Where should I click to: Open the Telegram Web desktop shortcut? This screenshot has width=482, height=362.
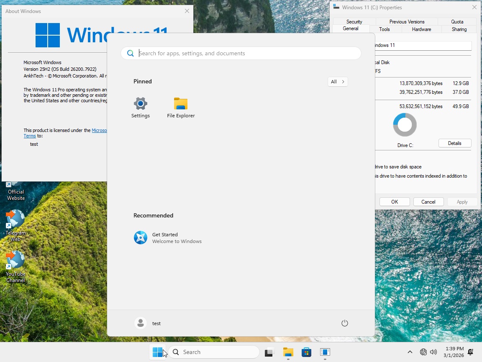[15, 221]
